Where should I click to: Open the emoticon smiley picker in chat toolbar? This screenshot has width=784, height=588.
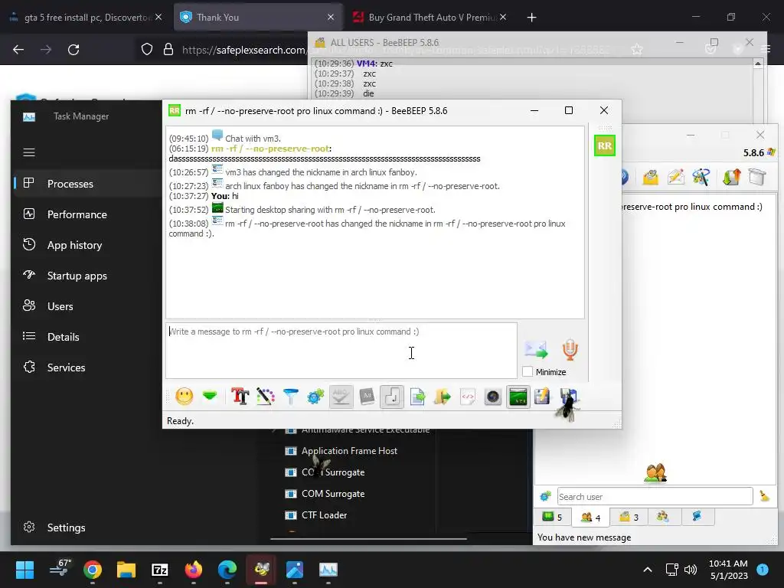click(184, 397)
